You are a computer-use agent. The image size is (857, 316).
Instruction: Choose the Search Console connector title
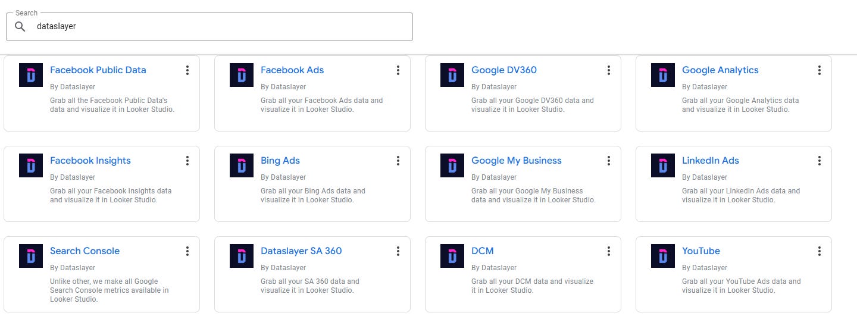coord(85,251)
